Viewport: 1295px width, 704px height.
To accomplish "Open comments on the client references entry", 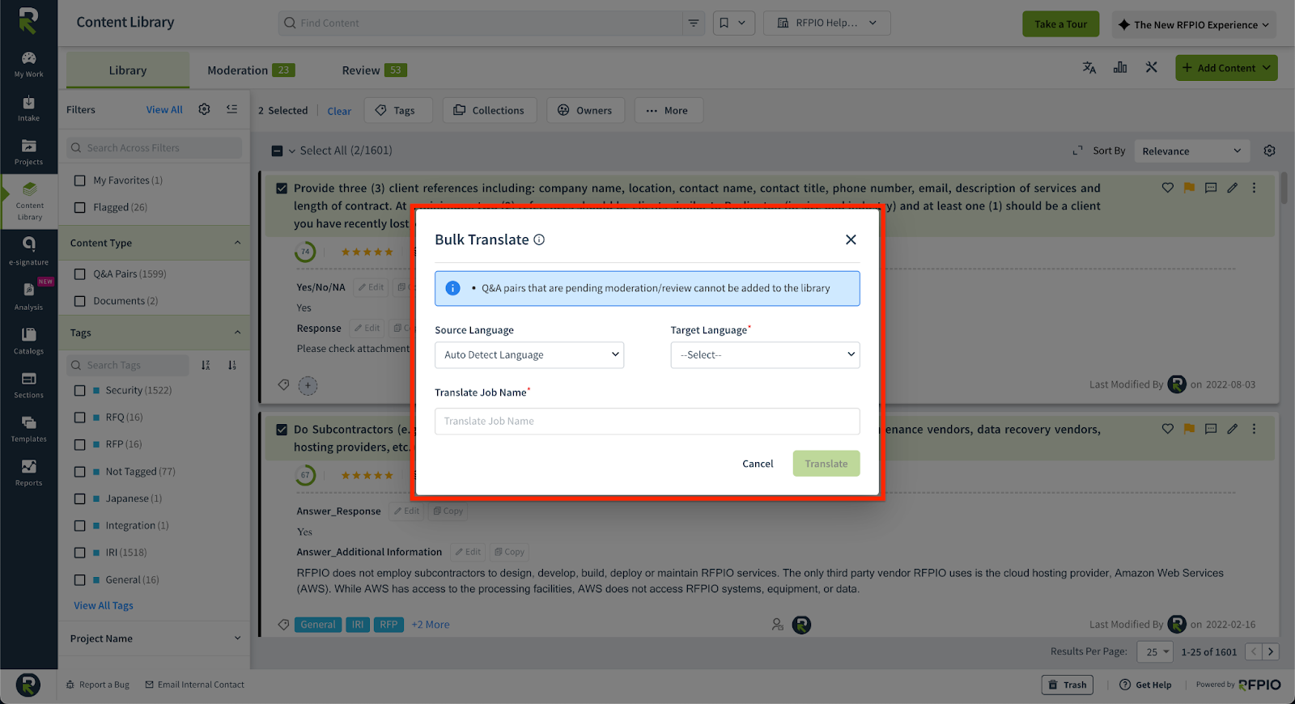I will coord(1211,188).
